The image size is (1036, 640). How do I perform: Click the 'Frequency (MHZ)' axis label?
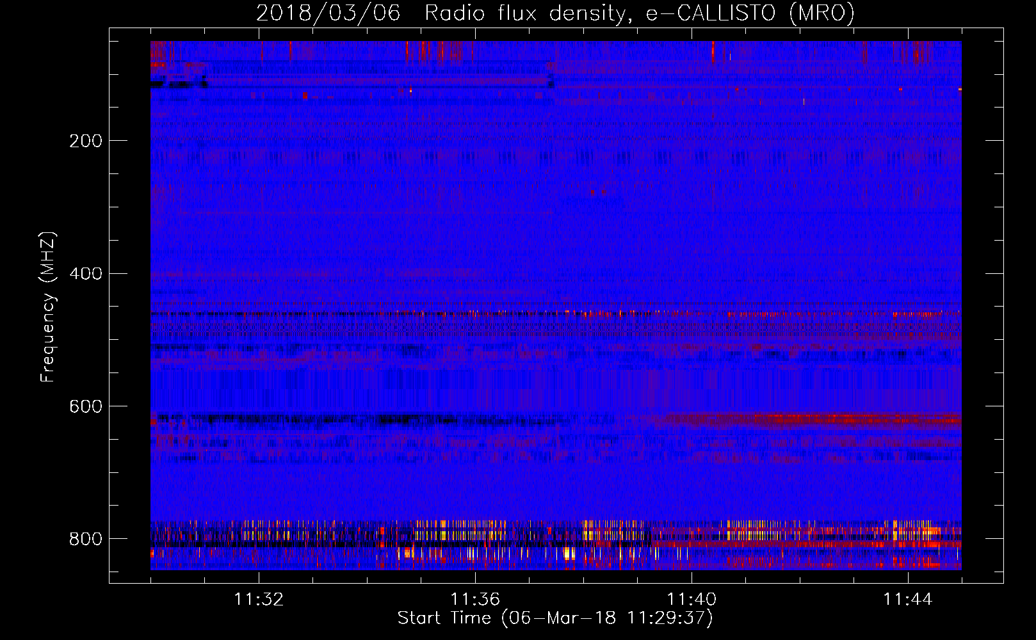coord(49,307)
